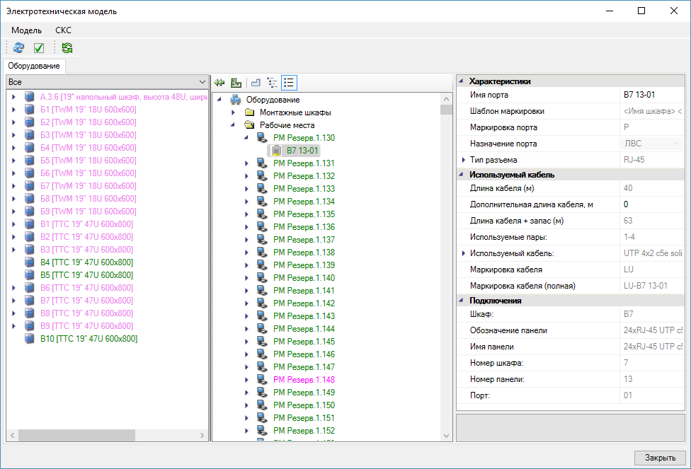This screenshot has width=691, height=469.
Task: Click the port icon next to В7 13-01
Action: pyautogui.click(x=276, y=151)
